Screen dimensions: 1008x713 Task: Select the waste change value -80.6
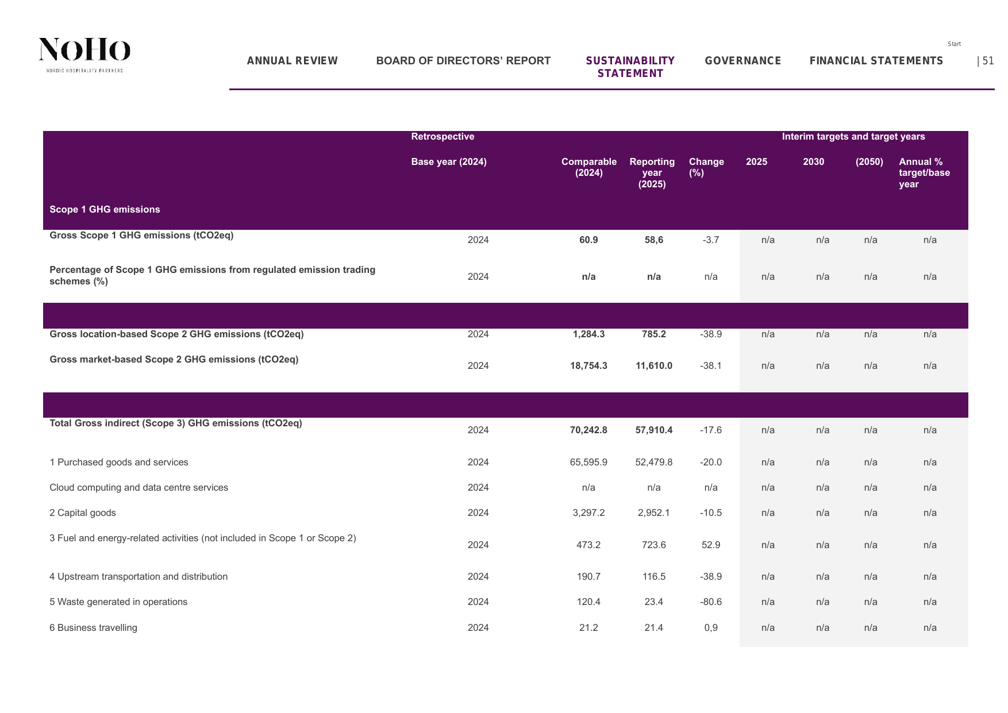[711, 602]
